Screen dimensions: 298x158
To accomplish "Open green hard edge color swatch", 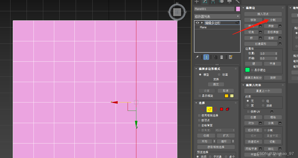I will point(247,70).
